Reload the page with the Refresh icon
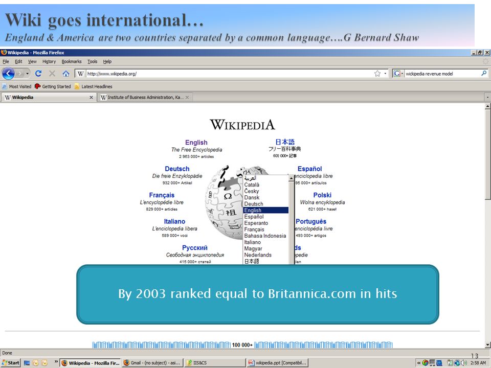491x368 pixels. [x=38, y=74]
